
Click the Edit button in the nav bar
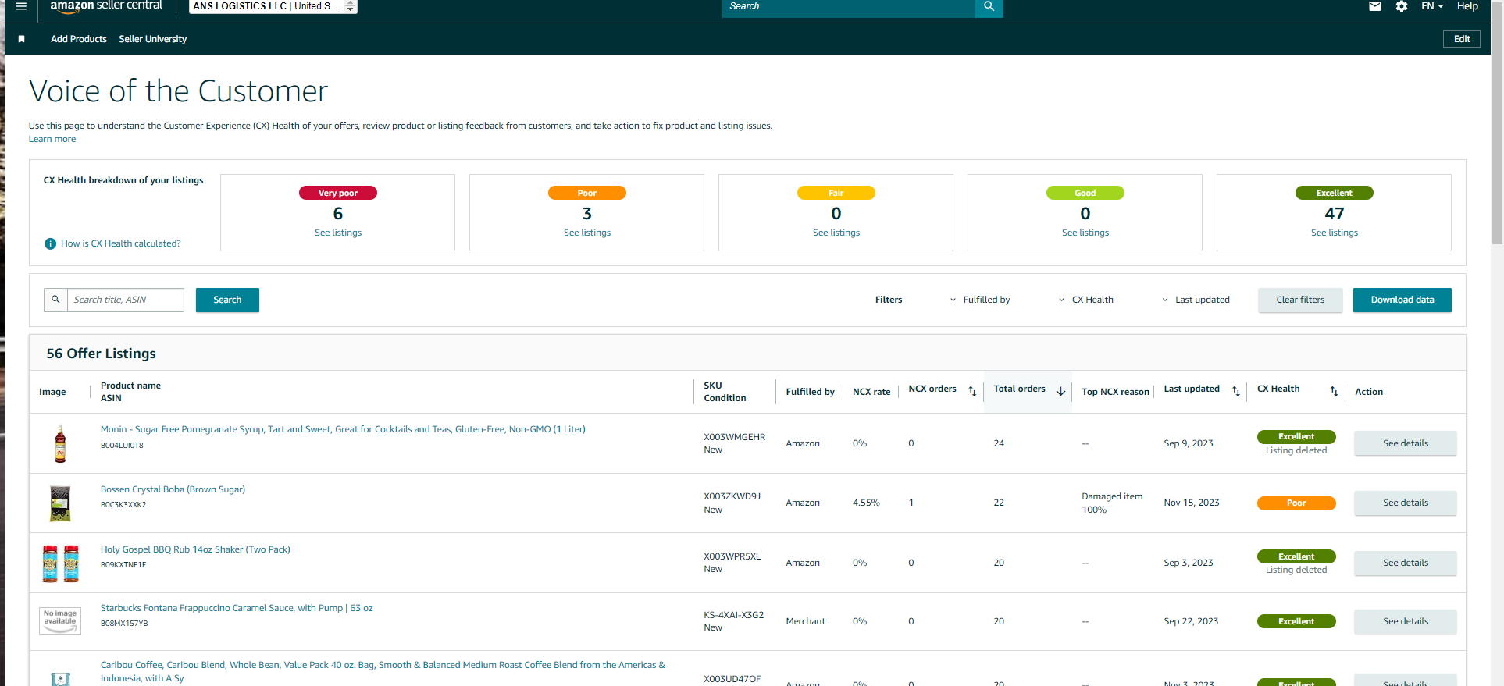pos(1462,39)
